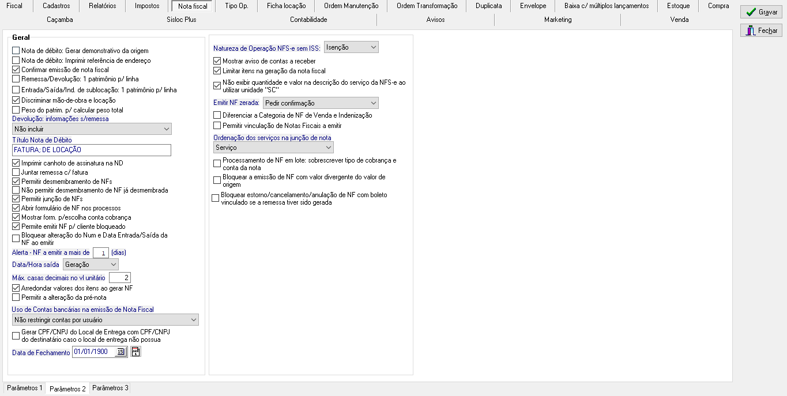The height and width of the screenshot is (396, 787).
Task: Check Diferenciar a Categoria de NF de Venda
Action: click(x=217, y=116)
